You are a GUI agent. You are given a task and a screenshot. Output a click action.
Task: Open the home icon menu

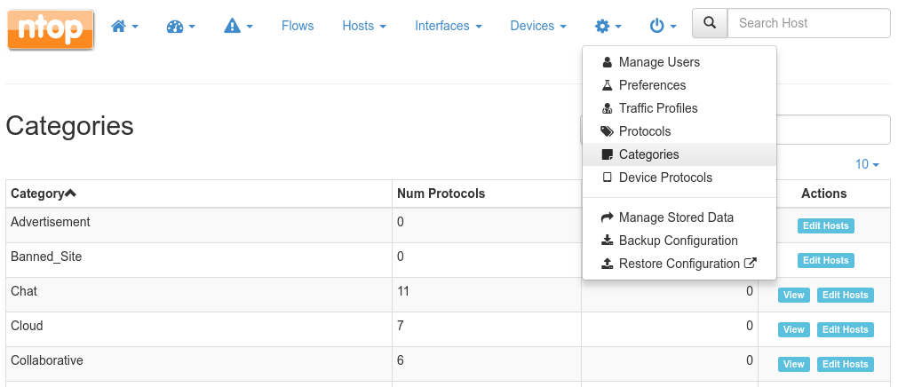124,26
